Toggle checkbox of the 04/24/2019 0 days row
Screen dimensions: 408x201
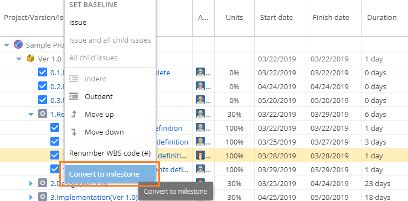43,86
